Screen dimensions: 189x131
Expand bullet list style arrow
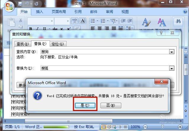97,21
